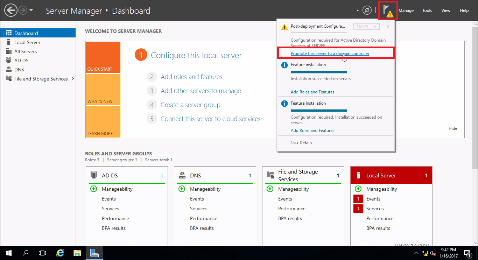Screen dimensions: 478x260
Task: Open Task Details in the notifications panel
Action: [x=301, y=143]
